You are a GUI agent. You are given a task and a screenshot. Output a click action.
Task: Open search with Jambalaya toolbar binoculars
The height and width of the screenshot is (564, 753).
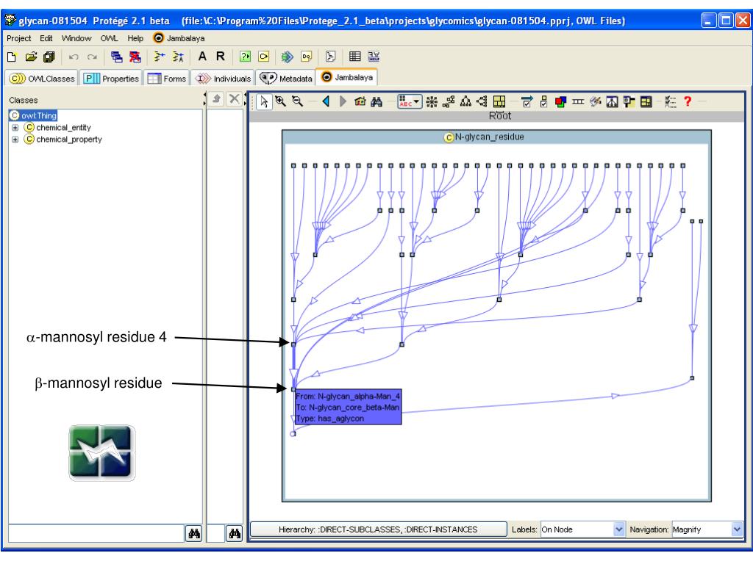pyautogui.click(x=376, y=101)
